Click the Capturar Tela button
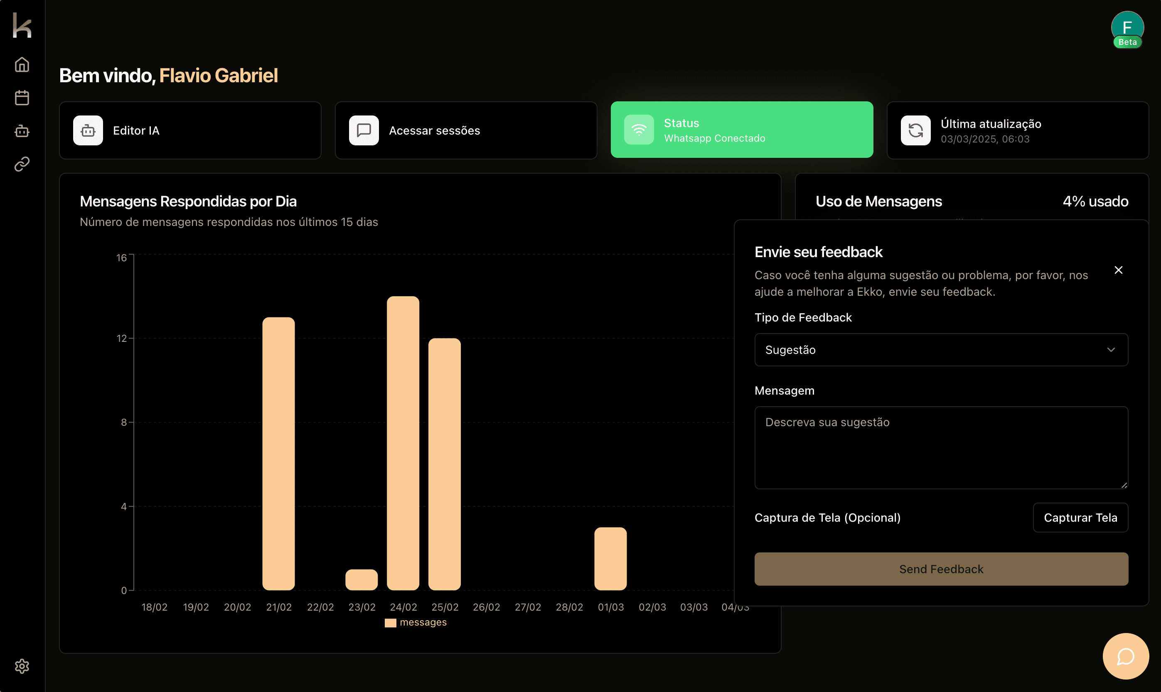1161x692 pixels. [1080, 518]
